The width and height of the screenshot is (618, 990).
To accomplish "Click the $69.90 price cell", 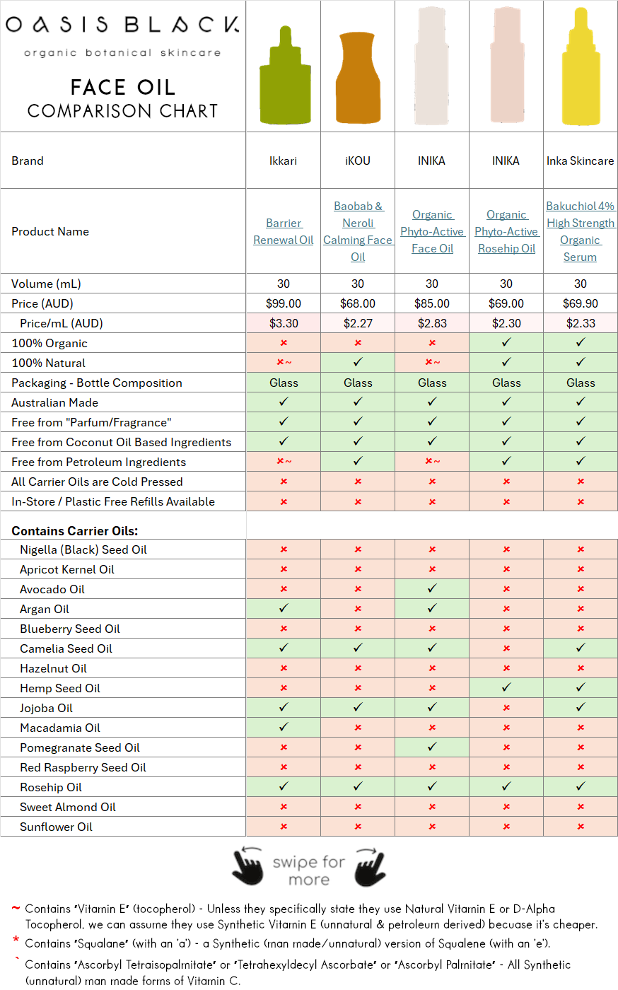I will point(581,303).
